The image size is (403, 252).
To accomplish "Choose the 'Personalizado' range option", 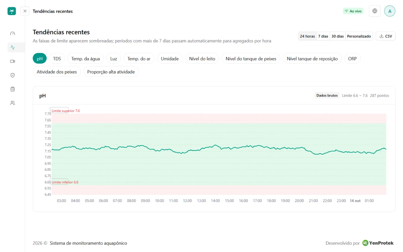I will coord(359,36).
